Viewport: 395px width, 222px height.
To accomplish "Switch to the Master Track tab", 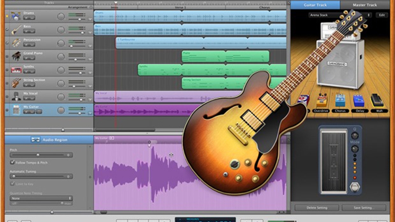I will [365, 5].
